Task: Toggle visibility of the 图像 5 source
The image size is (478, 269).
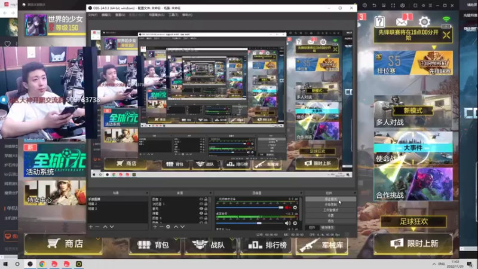Action: [201, 218]
